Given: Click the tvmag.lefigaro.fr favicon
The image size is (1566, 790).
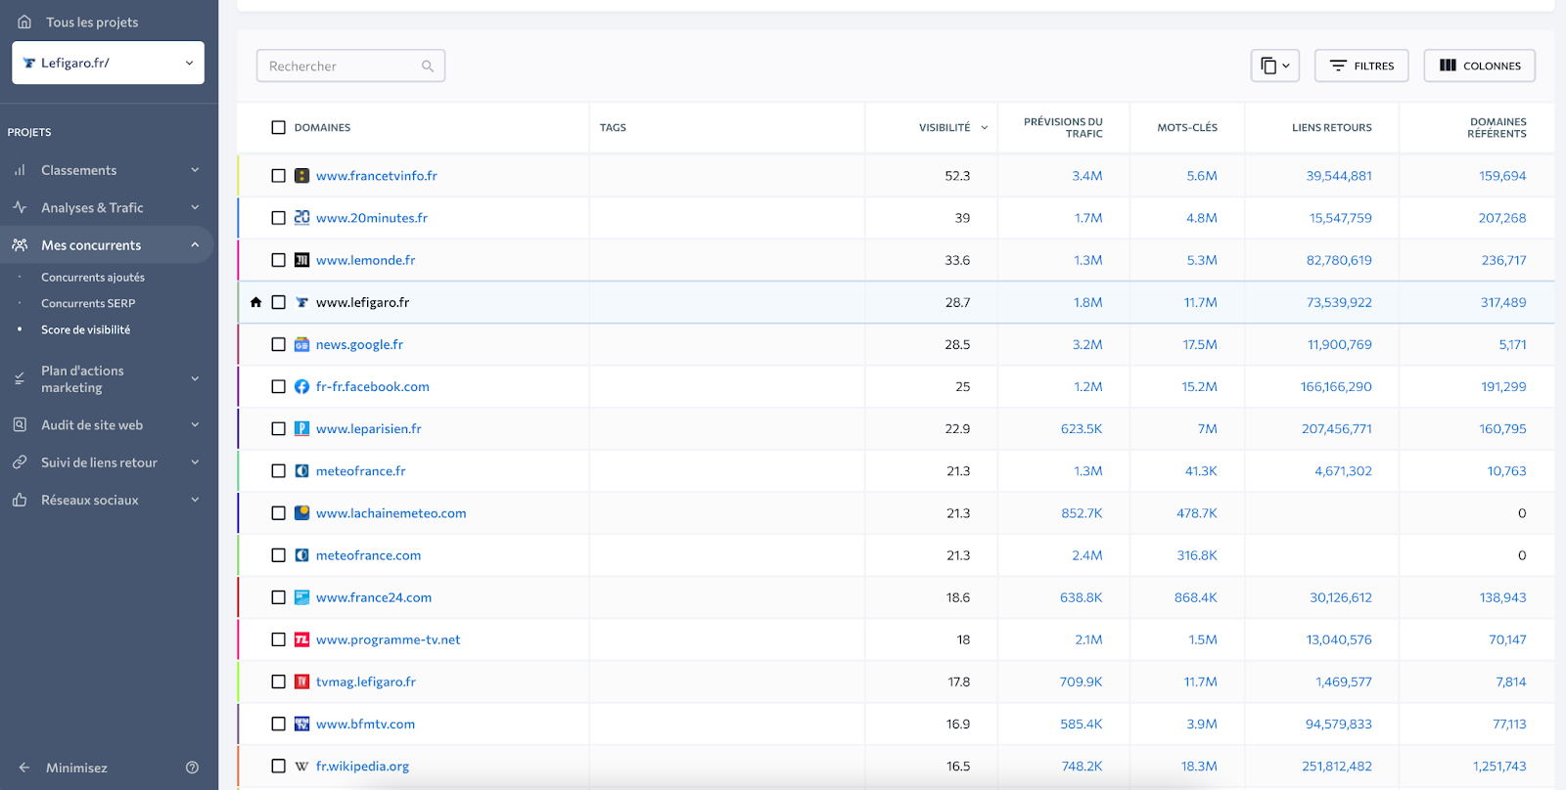Looking at the screenshot, I should click(x=301, y=681).
